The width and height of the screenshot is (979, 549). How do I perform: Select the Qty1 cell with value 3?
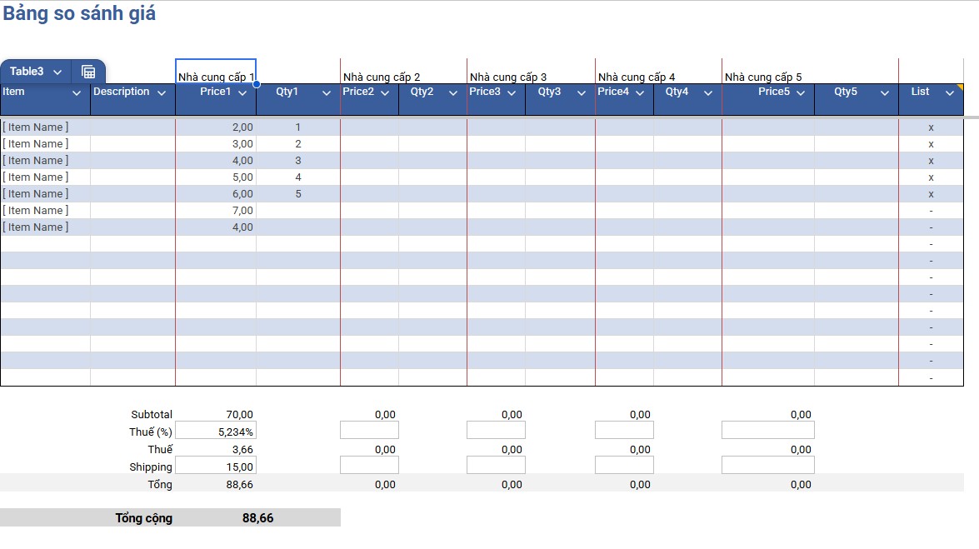pyautogui.click(x=298, y=161)
